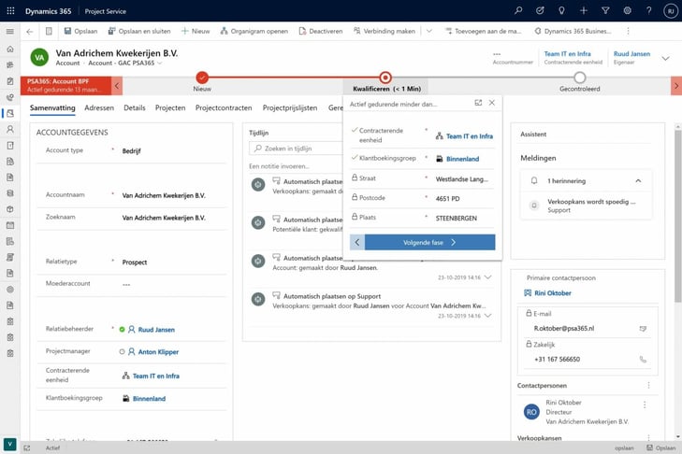682x454 pixels.
Task: Collapse the PSA365 Account BPF process bar
Action: click(x=117, y=86)
